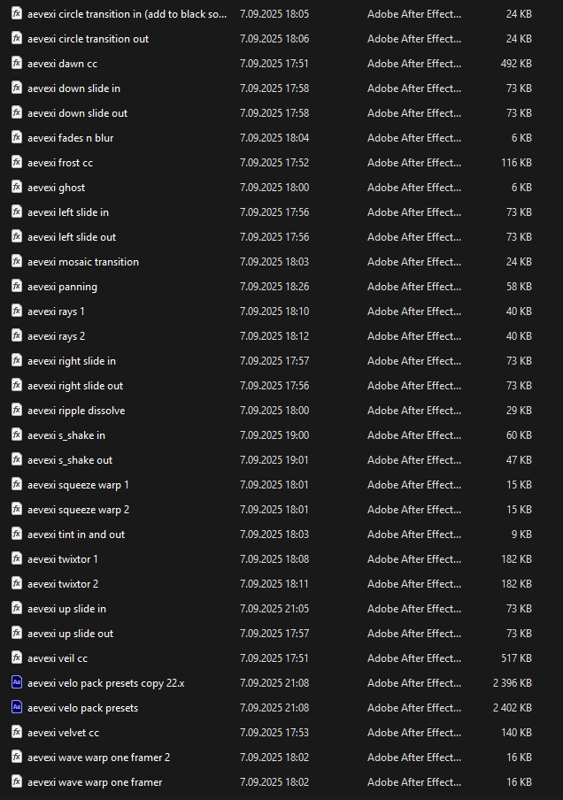This screenshot has height=800, width=563.
Task: Select the aevexi rays 2 preset file
Action: [56, 336]
